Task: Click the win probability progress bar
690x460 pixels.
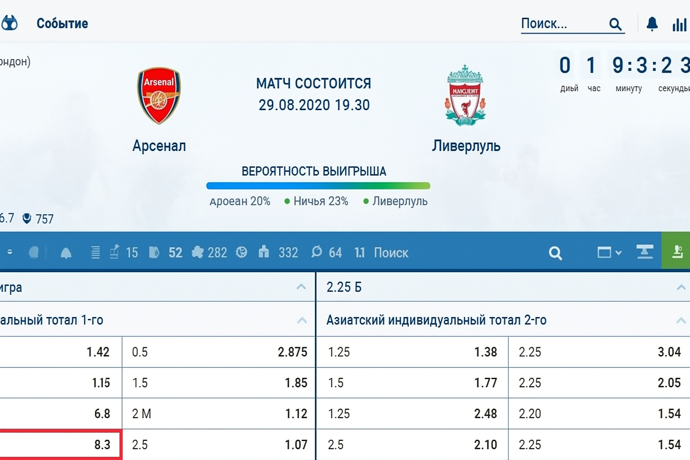Action: (318, 186)
